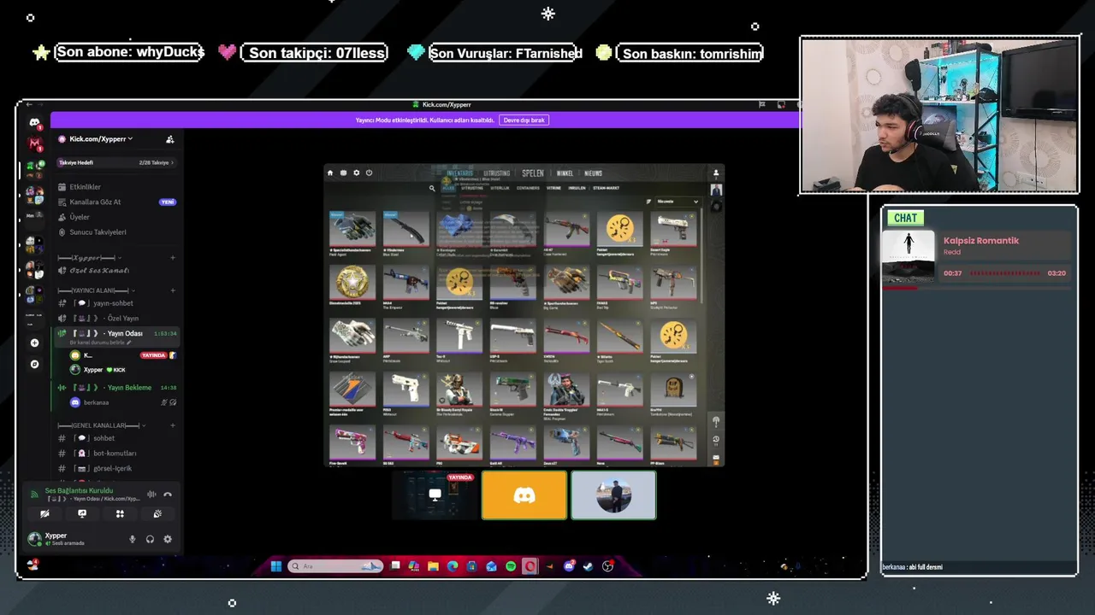Collapse YAYINCI ALANI category
Viewport: 1095px width, 615px height.
(x=98, y=290)
